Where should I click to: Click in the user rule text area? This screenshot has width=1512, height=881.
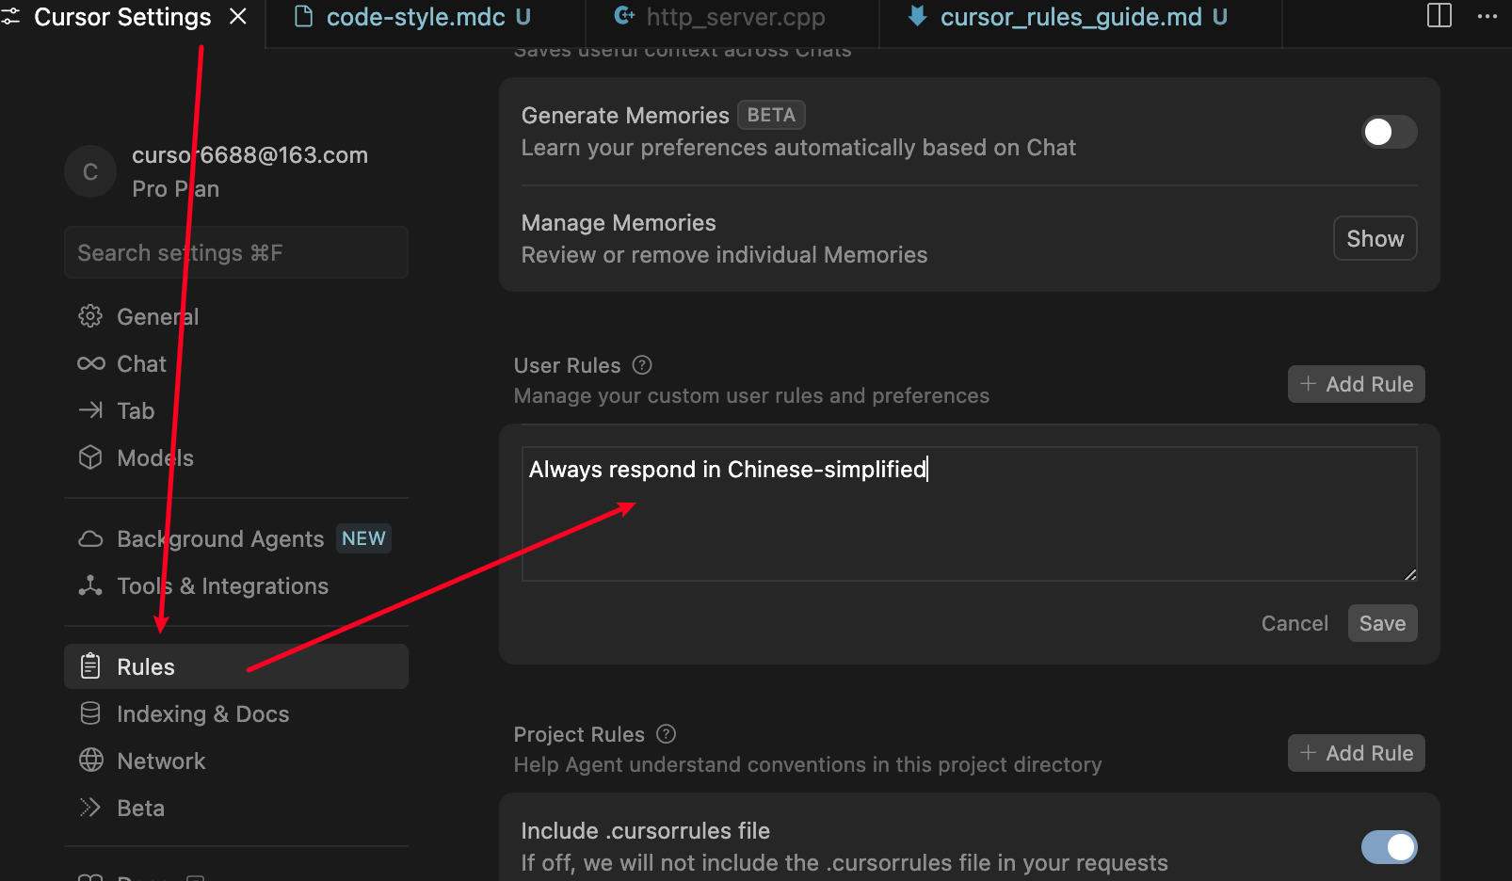tap(969, 514)
